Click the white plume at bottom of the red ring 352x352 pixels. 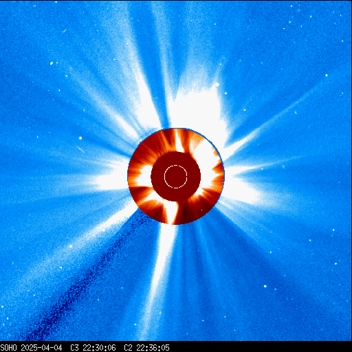[x=170, y=212]
